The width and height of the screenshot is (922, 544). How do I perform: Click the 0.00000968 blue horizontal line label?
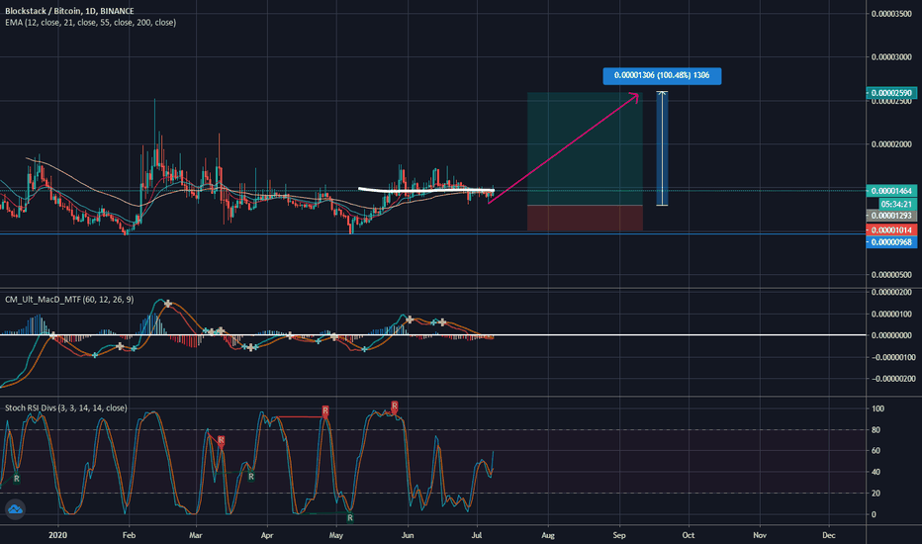891,242
